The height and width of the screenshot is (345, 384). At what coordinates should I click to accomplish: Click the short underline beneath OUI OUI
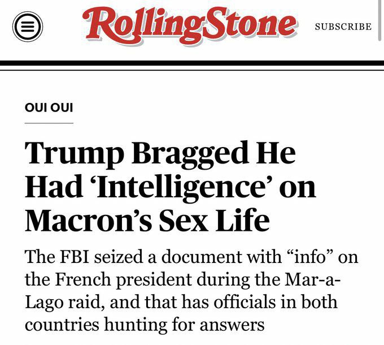[x=49, y=123]
